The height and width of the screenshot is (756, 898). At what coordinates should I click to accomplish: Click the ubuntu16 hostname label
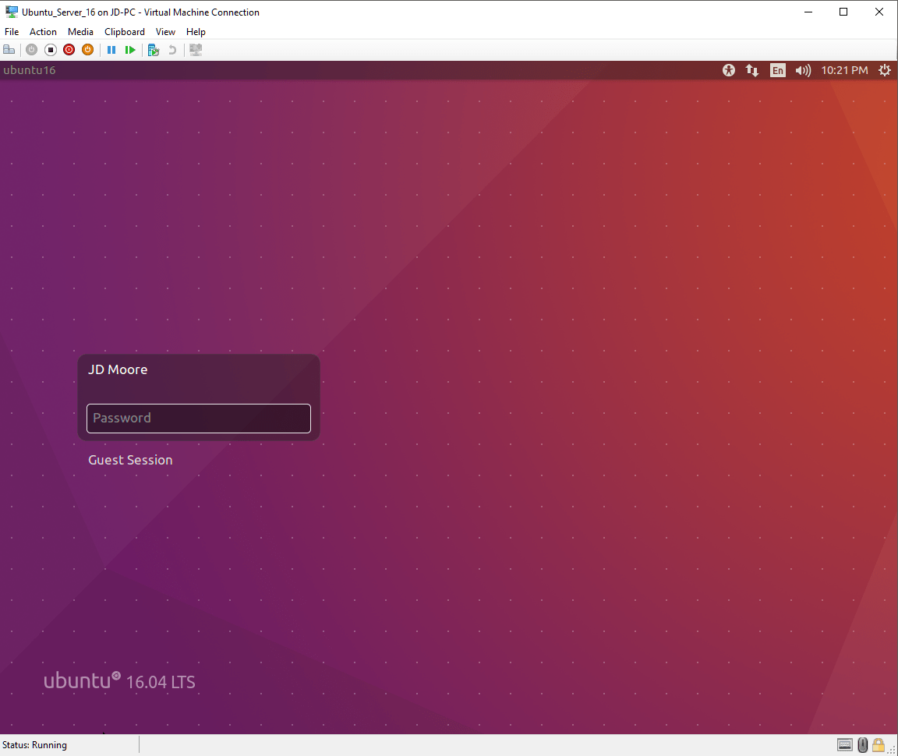[x=29, y=70]
